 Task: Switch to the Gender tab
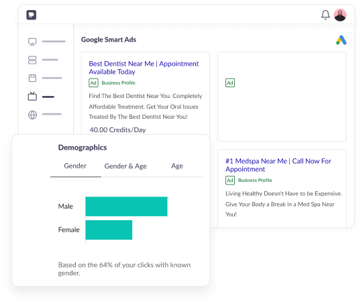75,166
